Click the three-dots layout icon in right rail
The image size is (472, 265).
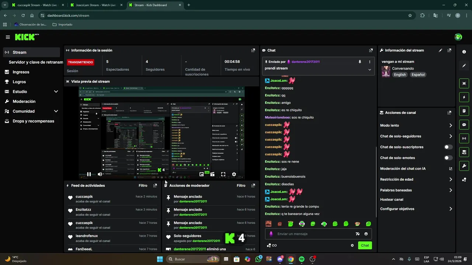464,180
